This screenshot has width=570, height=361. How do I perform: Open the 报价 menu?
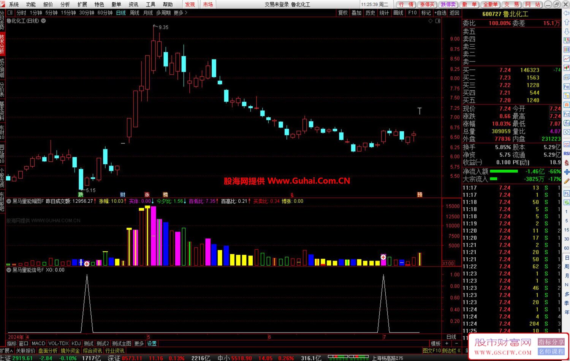[x=48, y=4]
